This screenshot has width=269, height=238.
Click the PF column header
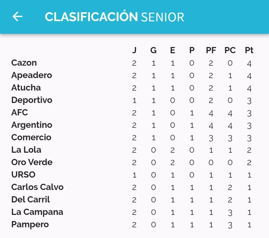tap(211, 50)
